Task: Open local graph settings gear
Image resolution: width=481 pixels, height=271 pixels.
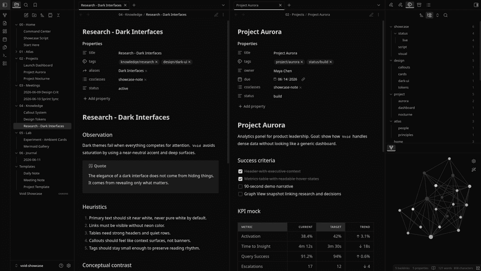Action: click(473, 161)
